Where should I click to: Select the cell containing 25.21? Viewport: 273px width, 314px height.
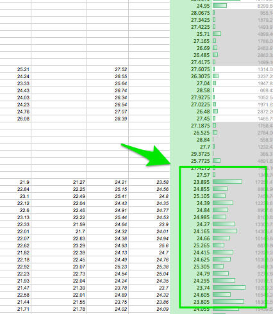(x=15, y=69)
